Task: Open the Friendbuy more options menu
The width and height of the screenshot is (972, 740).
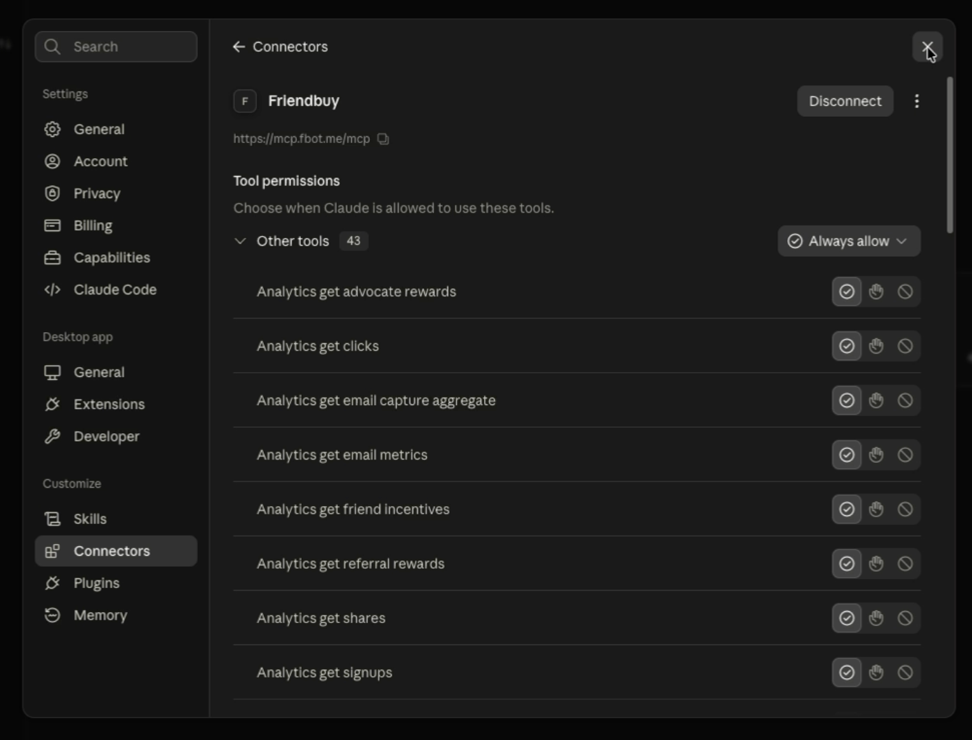Action: (916, 101)
